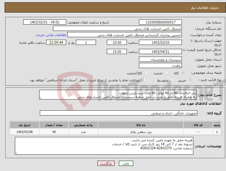Select the کالا radio button

coord(183,73)
